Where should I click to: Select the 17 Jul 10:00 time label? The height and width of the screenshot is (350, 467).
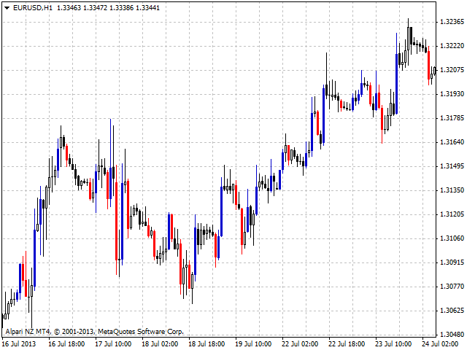113,343
